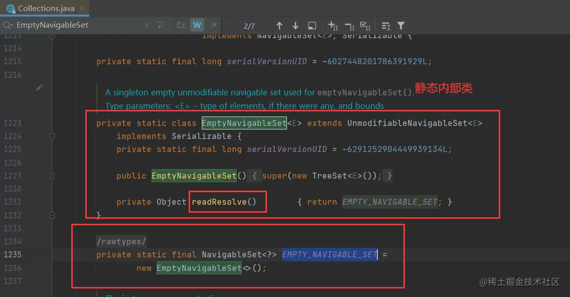Click the new line search icon
Screen dimensions: 570x297
[161, 26]
